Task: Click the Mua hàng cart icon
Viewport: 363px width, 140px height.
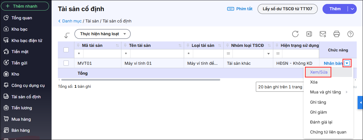Action: pyautogui.click(x=6, y=119)
